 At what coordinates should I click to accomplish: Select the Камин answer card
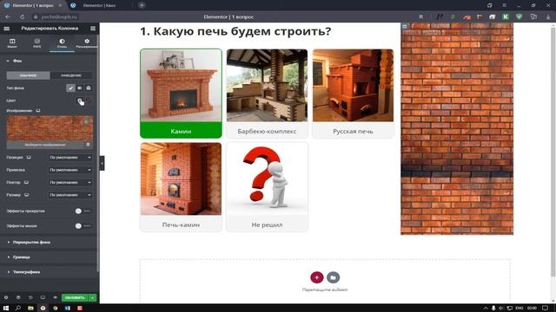click(x=181, y=94)
